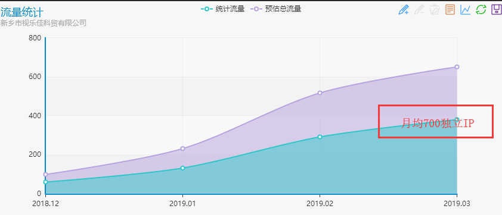Click the x-axis label 2018.12
502x215 pixels.
pos(45,204)
